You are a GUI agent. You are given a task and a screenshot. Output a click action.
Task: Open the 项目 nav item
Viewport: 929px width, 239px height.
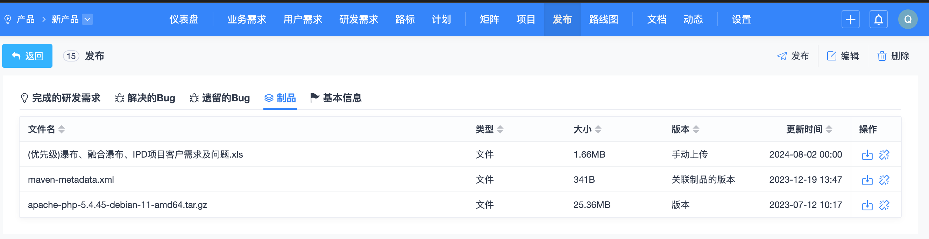pos(526,20)
